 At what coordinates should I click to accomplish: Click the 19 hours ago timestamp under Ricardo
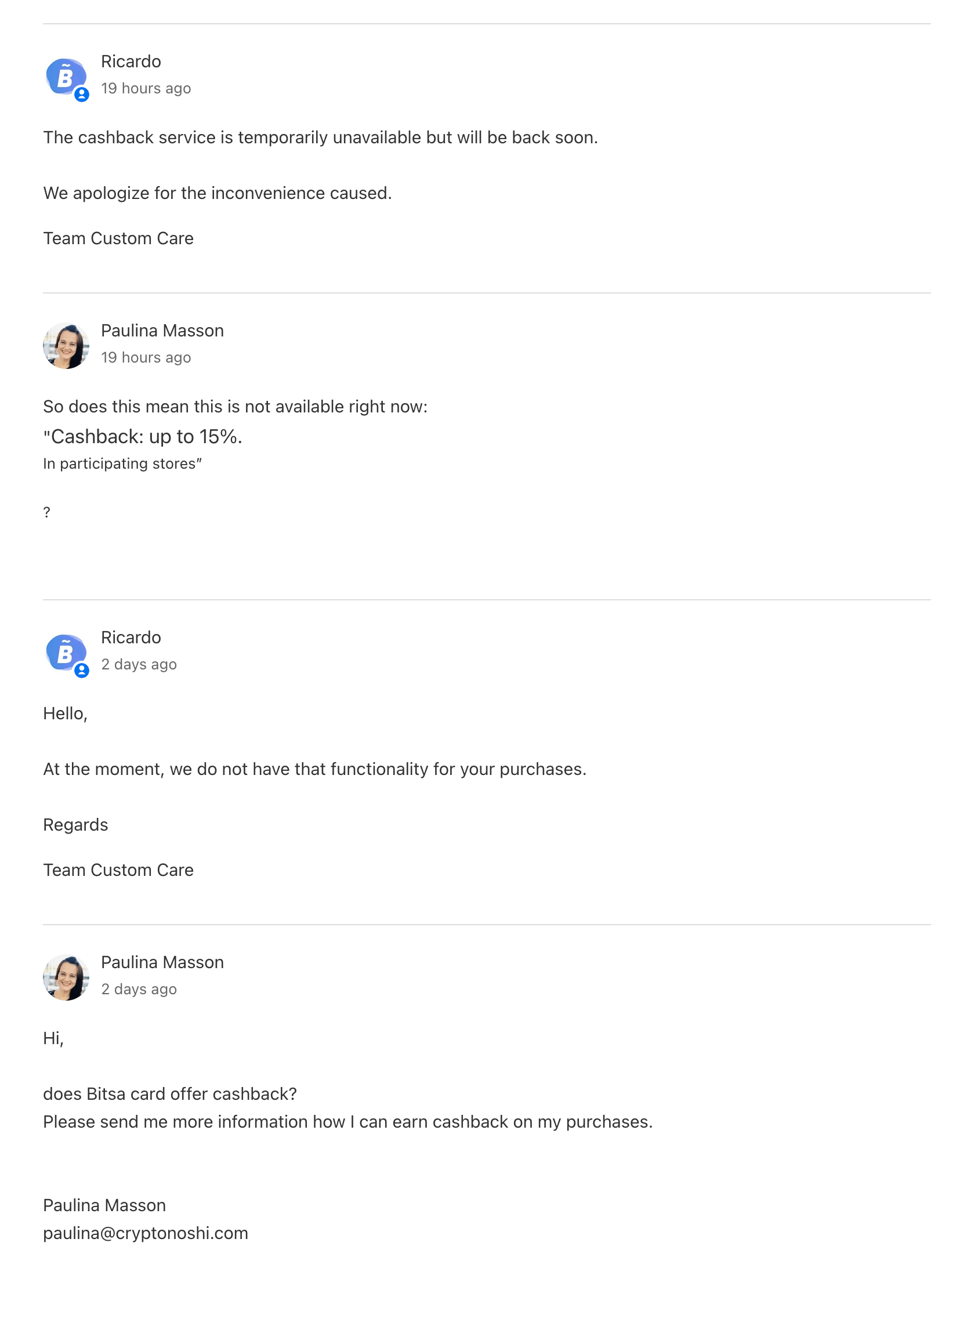(x=146, y=89)
